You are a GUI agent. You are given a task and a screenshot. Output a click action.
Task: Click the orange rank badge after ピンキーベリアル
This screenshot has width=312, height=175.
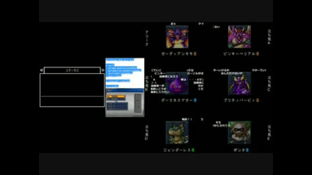click(x=257, y=54)
